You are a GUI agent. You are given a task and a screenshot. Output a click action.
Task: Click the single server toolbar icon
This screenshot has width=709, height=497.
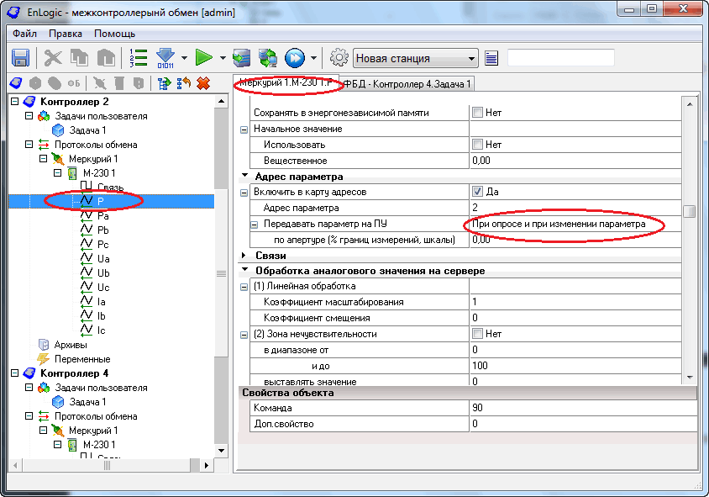click(241, 58)
